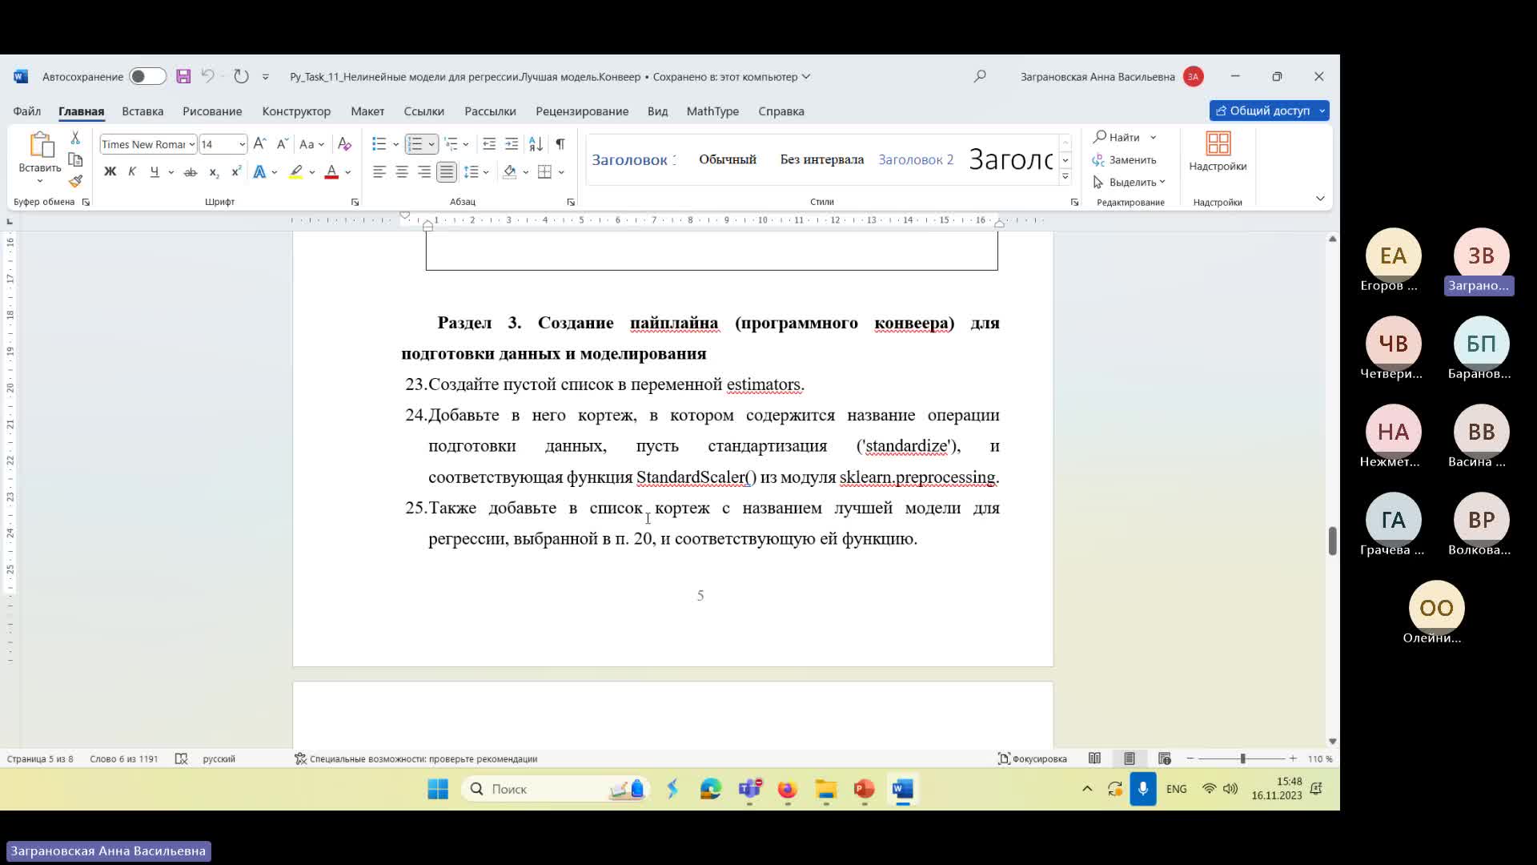Open Найти dropdown arrow
This screenshot has height=865, width=1537.
(x=1153, y=138)
